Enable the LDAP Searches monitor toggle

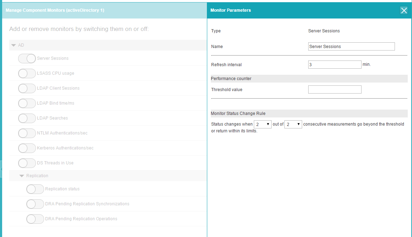click(27, 118)
